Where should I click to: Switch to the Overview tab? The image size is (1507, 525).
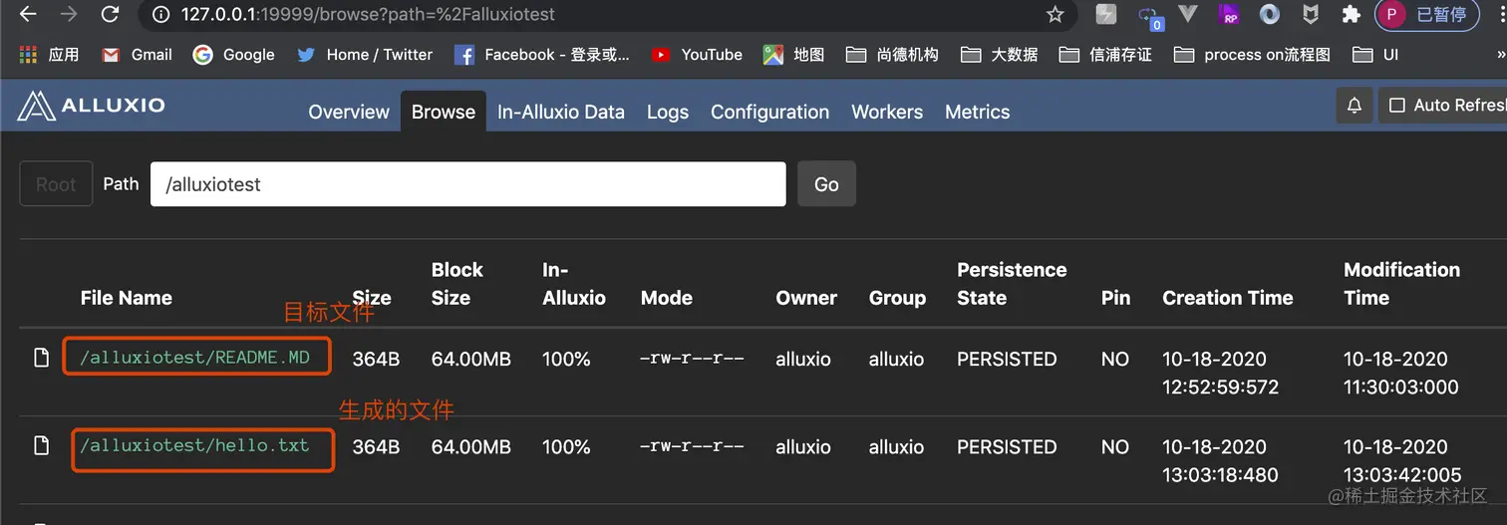tap(349, 112)
